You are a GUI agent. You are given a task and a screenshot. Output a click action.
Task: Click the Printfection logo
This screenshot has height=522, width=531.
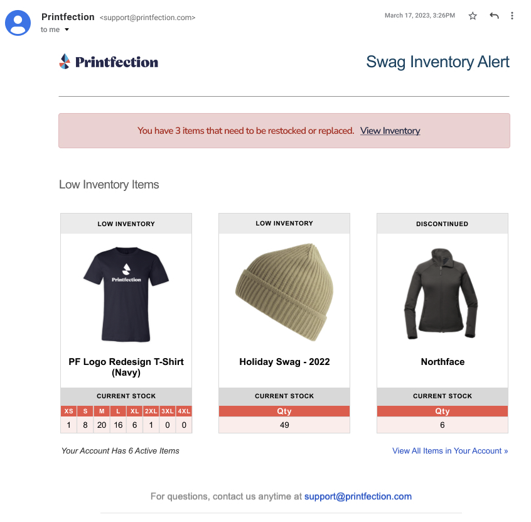point(109,62)
